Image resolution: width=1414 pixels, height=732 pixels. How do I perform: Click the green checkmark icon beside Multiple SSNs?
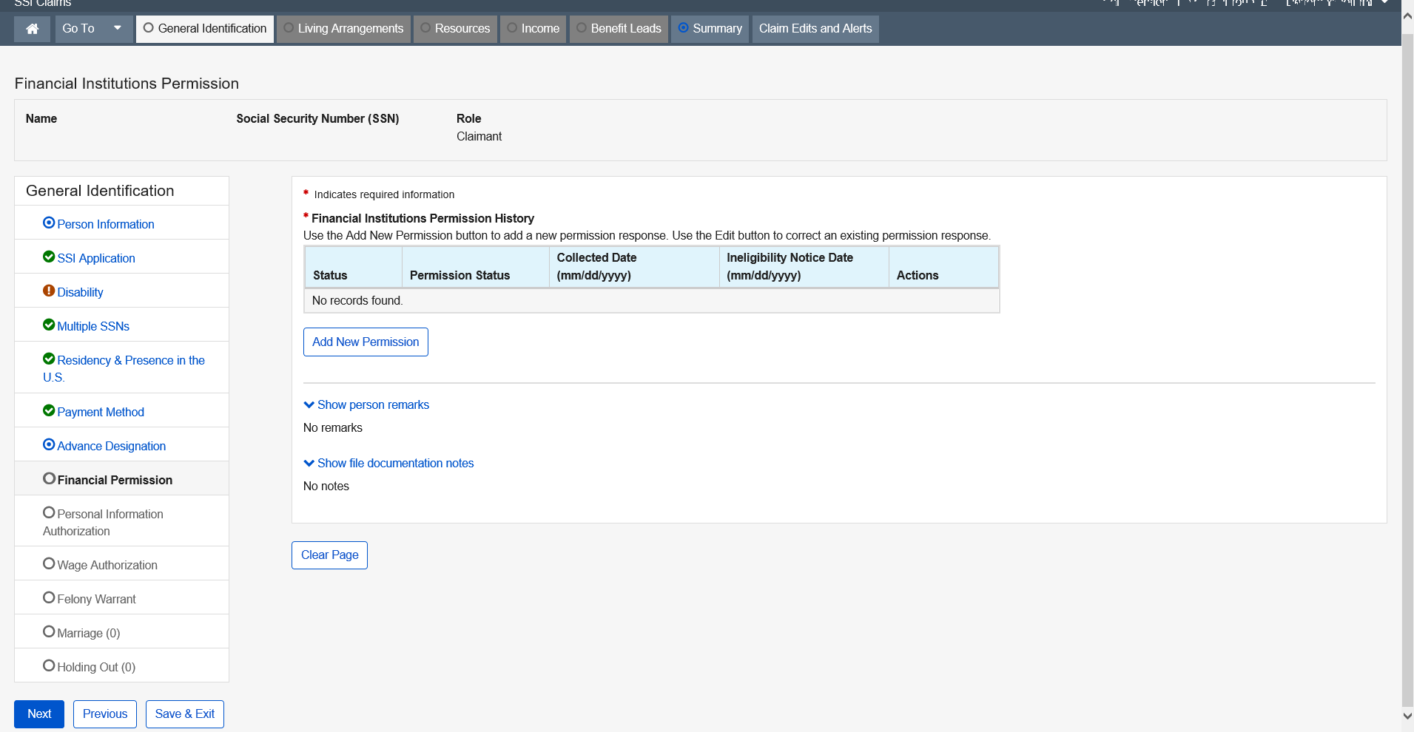point(49,325)
